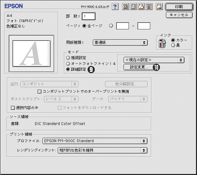Screen dimensions: 197x175
Task: Click the キャンセル button
Action: click(179, 15)
